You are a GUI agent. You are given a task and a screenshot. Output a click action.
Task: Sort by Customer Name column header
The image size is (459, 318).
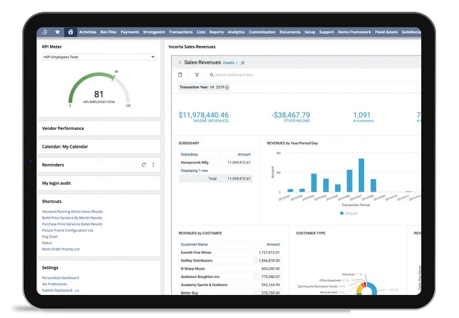tap(194, 244)
